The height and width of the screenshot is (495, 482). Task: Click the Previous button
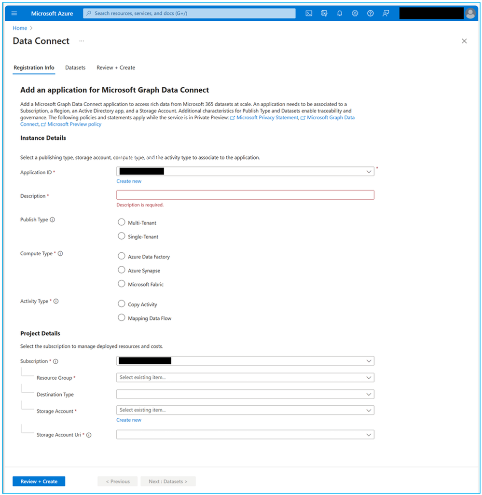pyautogui.click(x=117, y=481)
